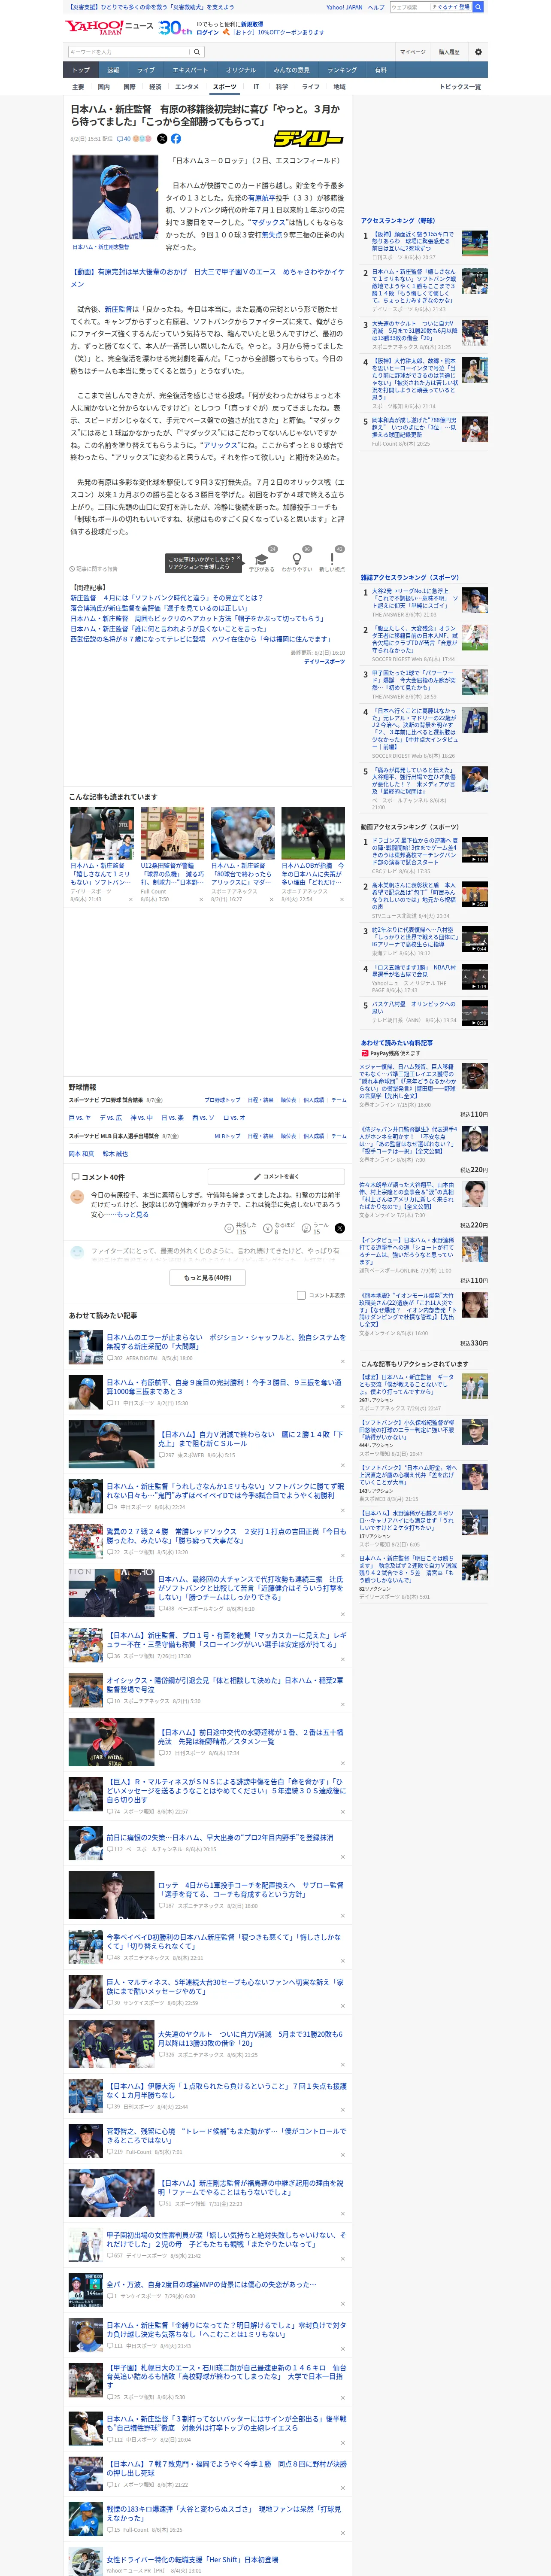Open the 有料 navigation tab

(380, 70)
